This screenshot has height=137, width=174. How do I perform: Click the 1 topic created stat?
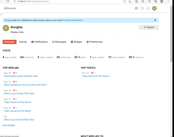point(97,57)
